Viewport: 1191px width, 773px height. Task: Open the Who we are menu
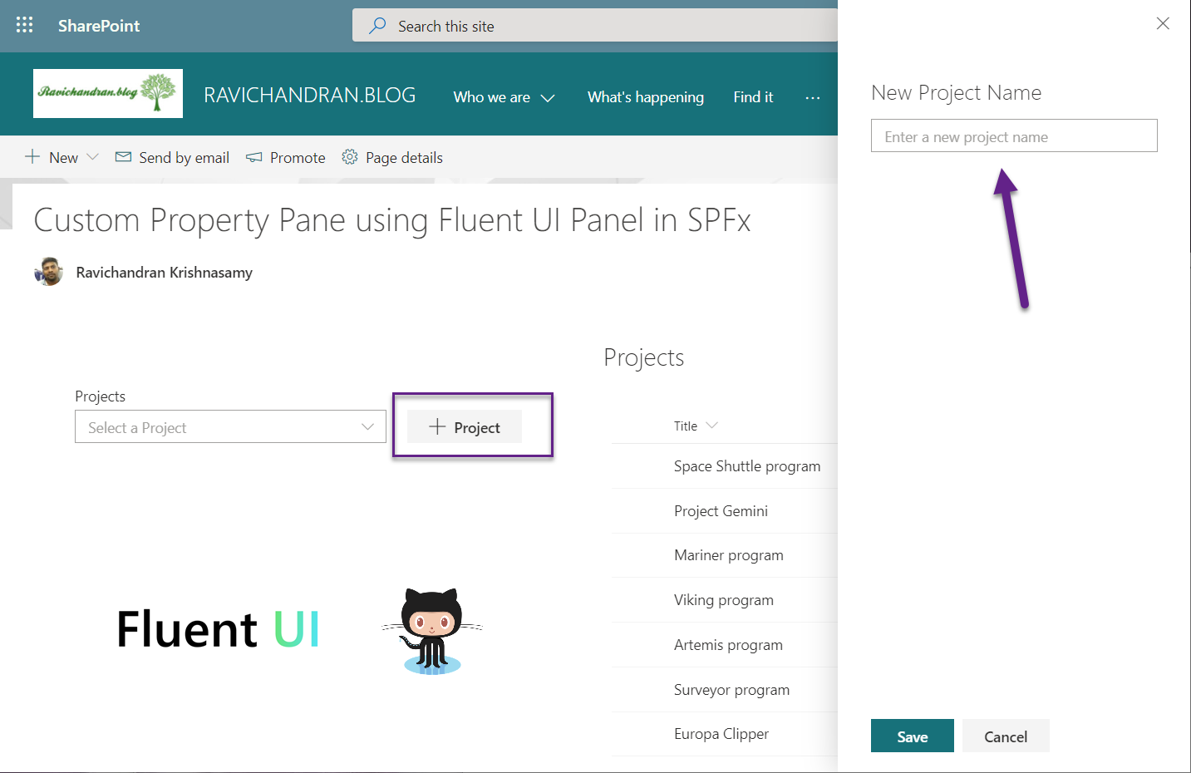[504, 97]
